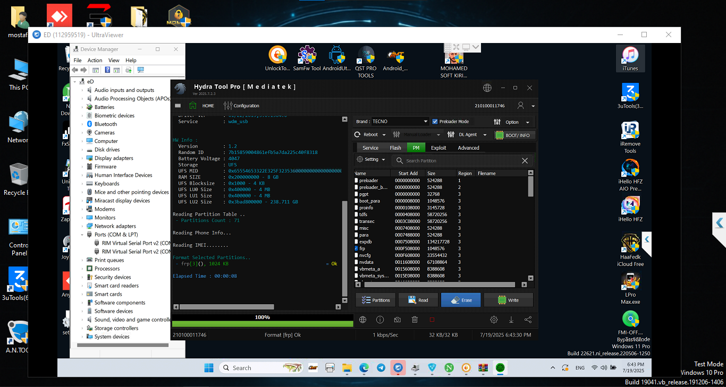The image size is (726, 387).
Task: Switch to the Advanced tab
Action: coord(468,148)
